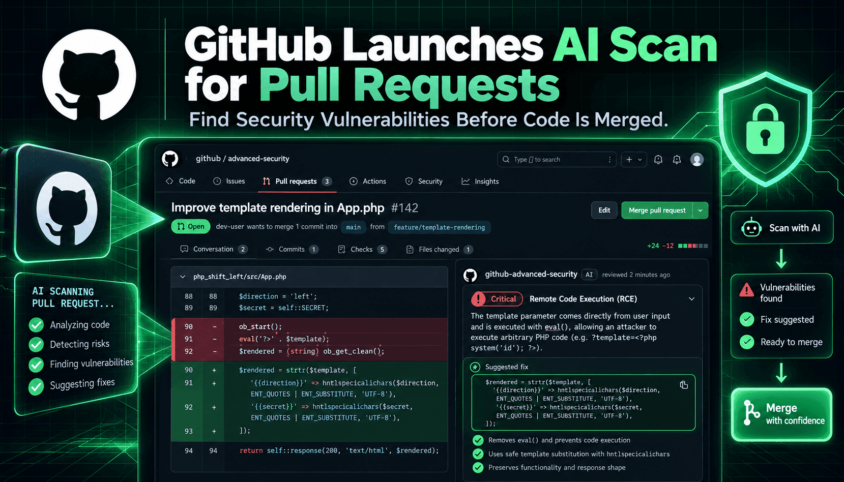Click the diff stat +24 −12 bar

(677, 246)
